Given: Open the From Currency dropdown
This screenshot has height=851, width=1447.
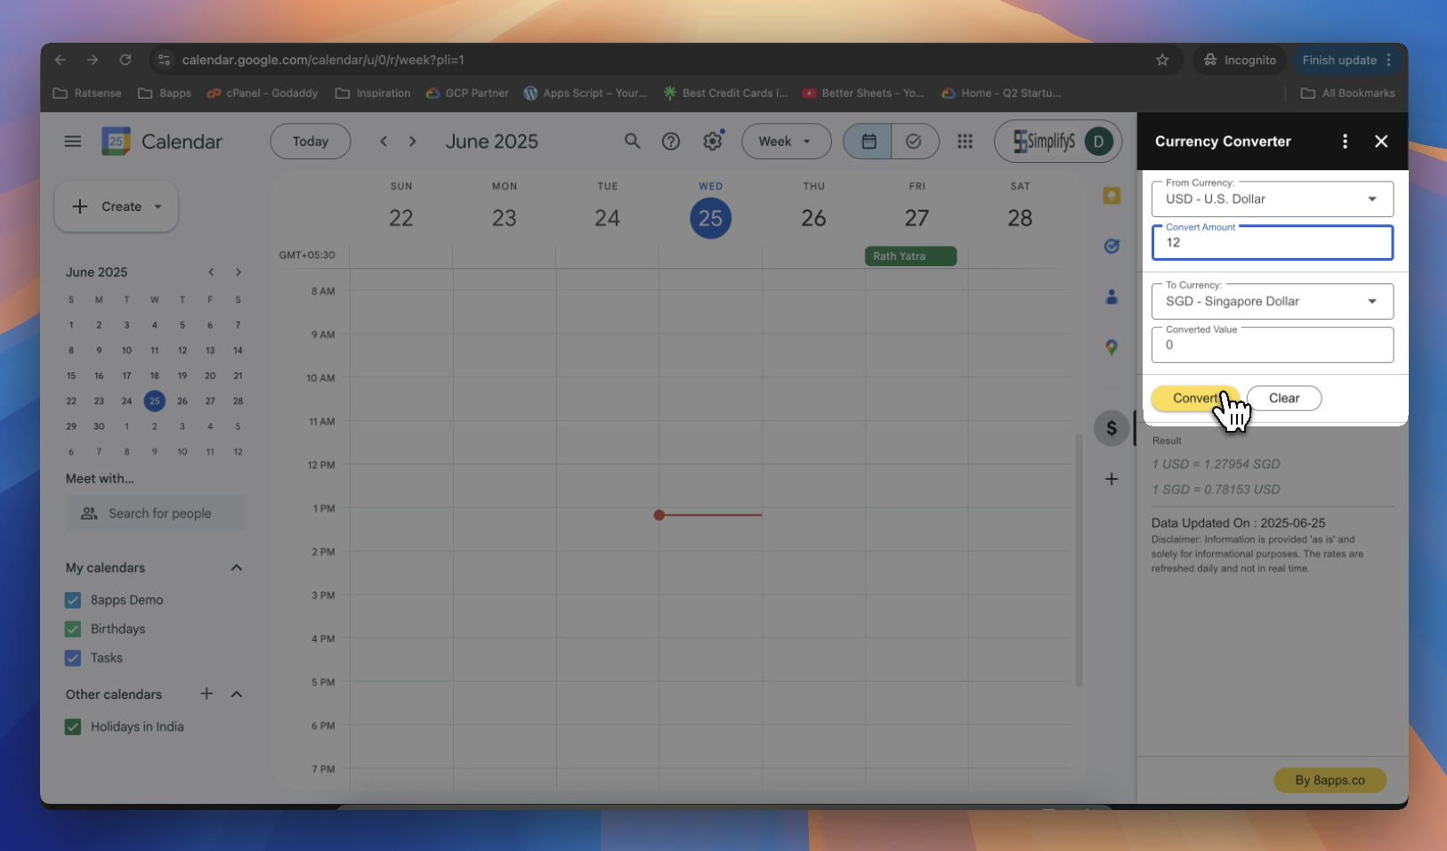Looking at the screenshot, I should [1373, 199].
